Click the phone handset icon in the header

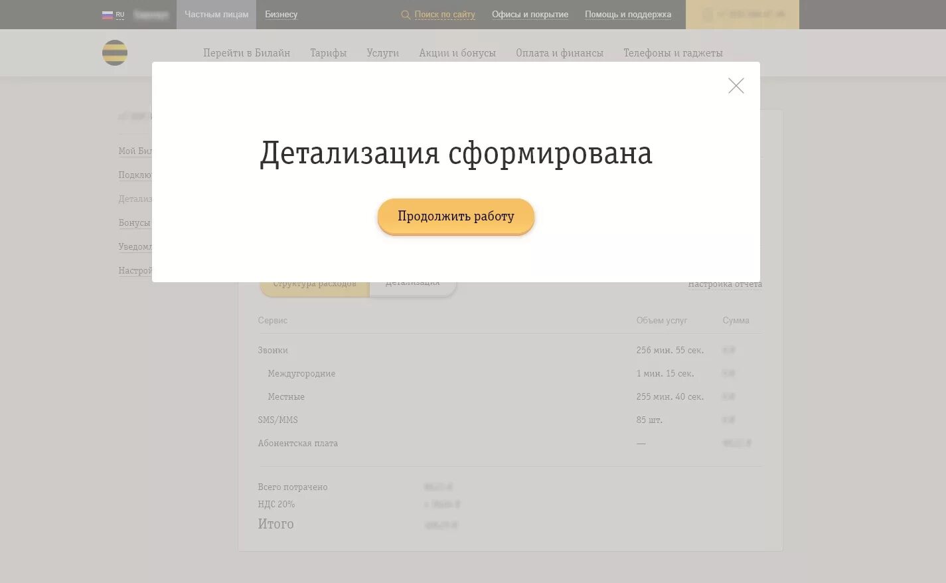tap(708, 14)
